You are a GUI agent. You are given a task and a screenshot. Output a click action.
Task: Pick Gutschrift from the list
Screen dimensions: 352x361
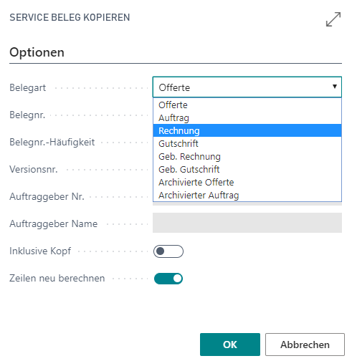[247, 143]
